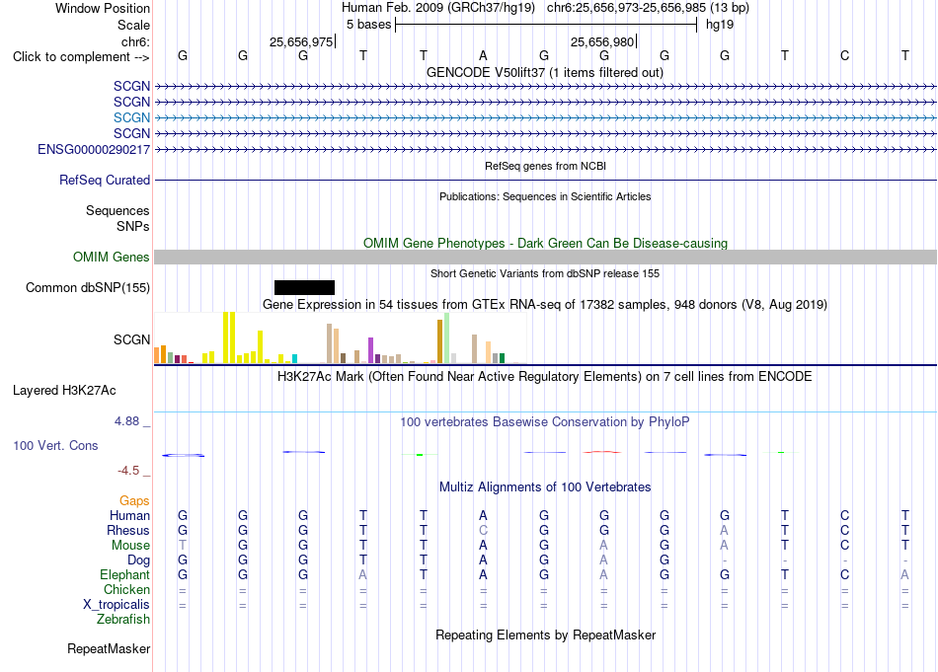Click the OMIM Gene Phenotypes green title

pyautogui.click(x=546, y=244)
